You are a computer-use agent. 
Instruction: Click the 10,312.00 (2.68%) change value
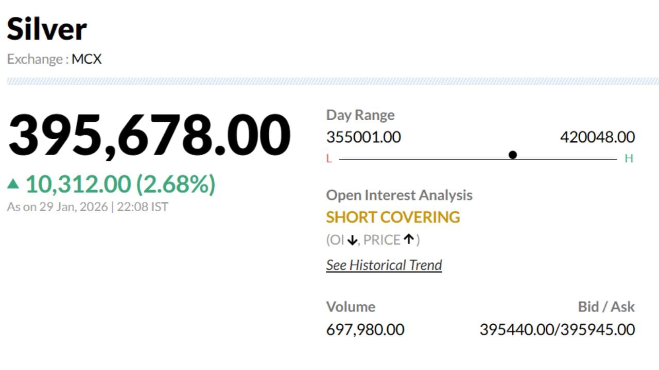(120, 184)
